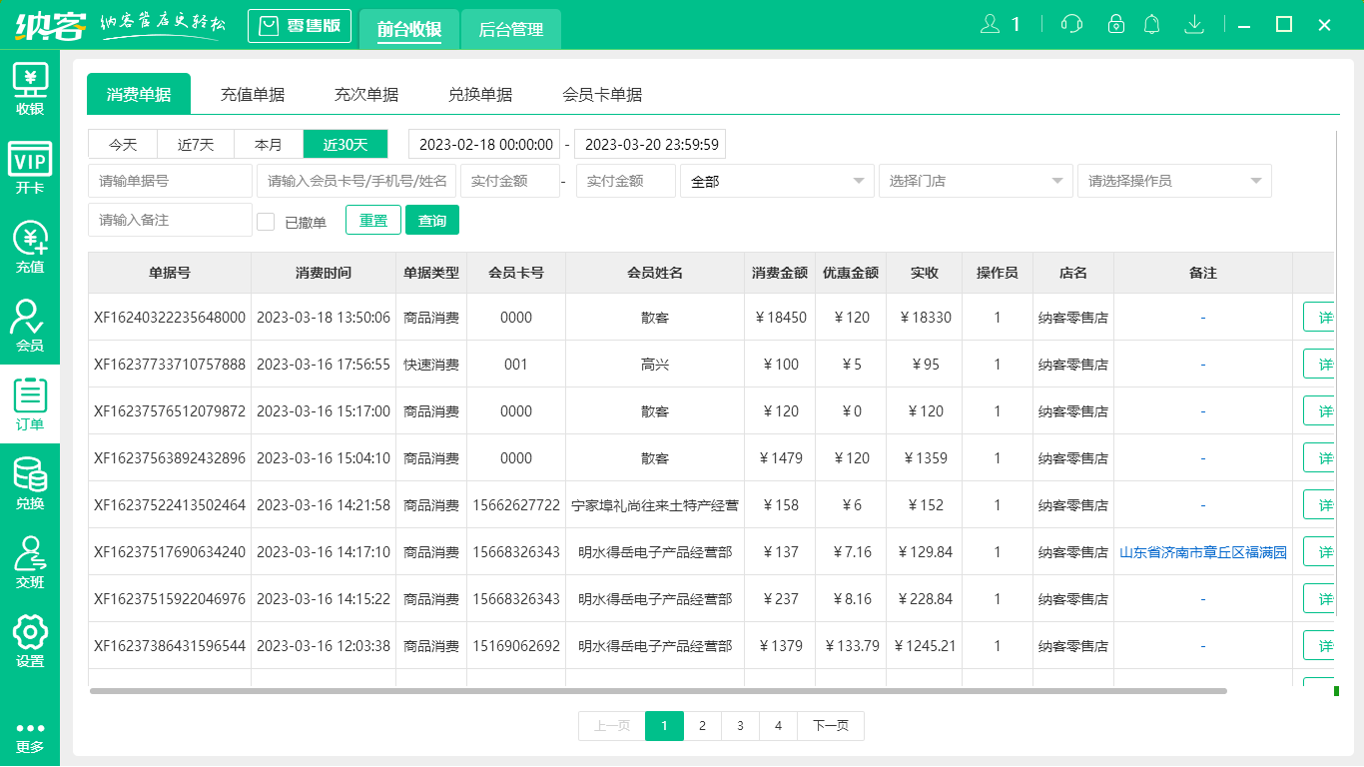Toggle the 已撤单 checkbox
1364x767 pixels.
pos(266,222)
